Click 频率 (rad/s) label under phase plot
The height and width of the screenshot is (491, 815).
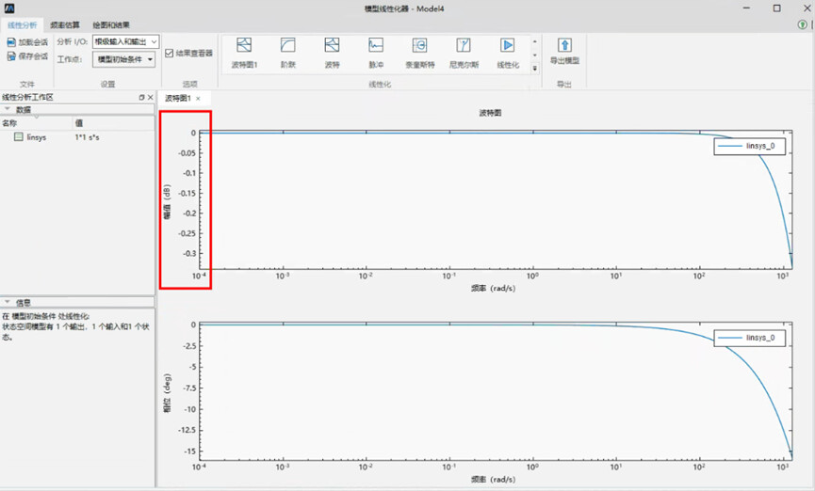click(x=494, y=479)
